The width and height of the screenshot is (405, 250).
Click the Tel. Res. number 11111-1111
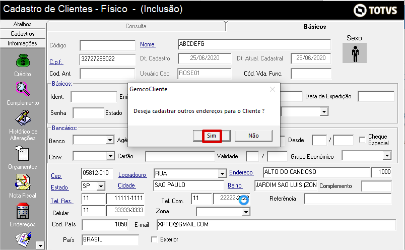coord(125,199)
